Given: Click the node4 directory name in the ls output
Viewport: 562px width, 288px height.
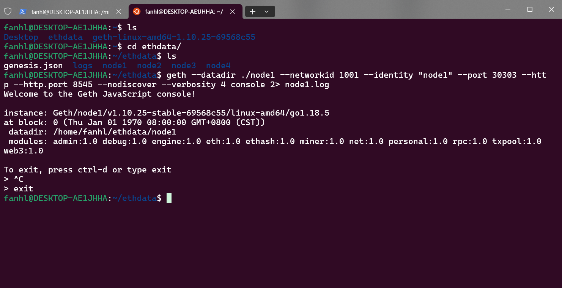Looking at the screenshot, I should 218,66.
